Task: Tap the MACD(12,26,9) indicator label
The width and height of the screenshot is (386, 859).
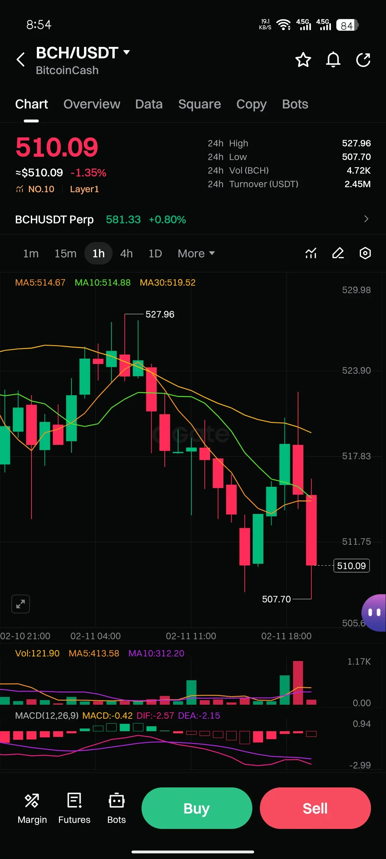Action: [x=47, y=715]
